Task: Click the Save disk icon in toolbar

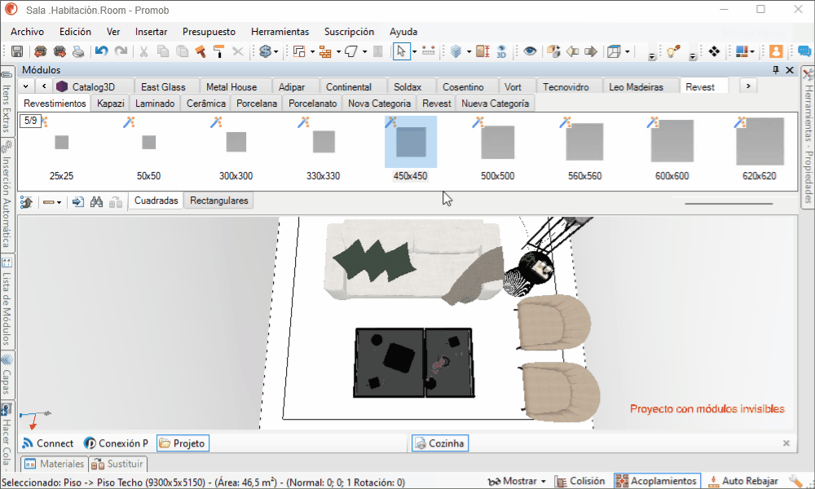Action: (17, 51)
